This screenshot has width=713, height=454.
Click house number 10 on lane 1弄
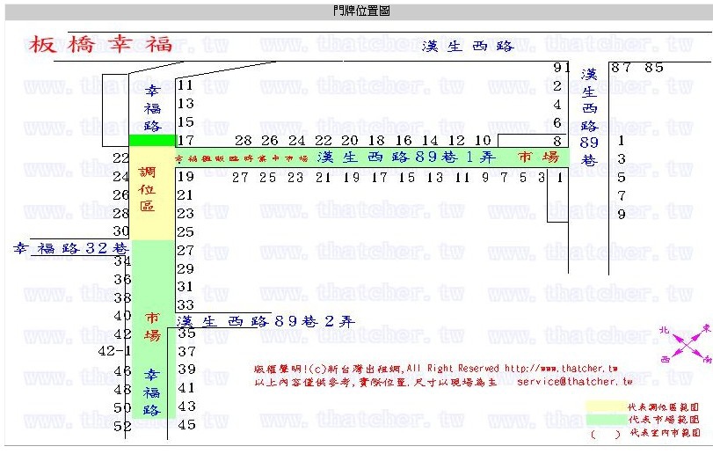(483, 141)
